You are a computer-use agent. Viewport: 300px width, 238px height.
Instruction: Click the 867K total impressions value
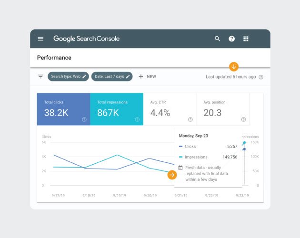pyautogui.click(x=108, y=113)
